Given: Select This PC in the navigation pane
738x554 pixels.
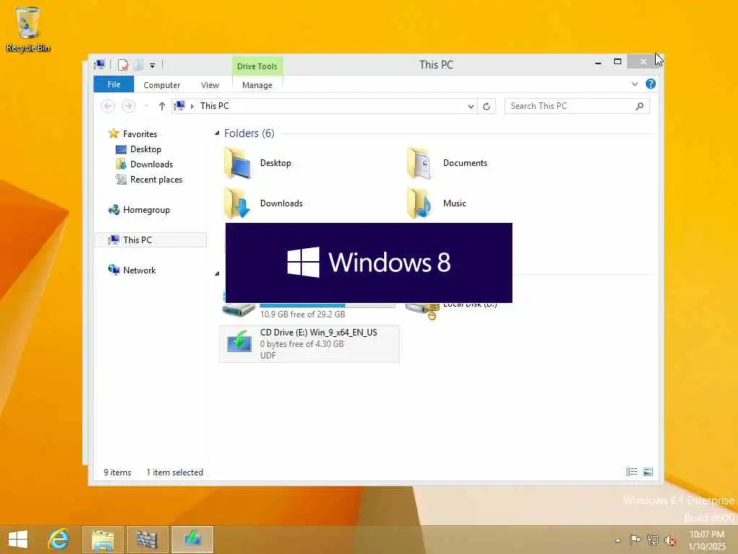Looking at the screenshot, I should click(x=151, y=239).
